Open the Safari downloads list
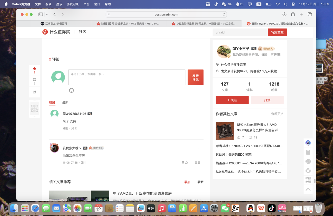 point(284,14)
